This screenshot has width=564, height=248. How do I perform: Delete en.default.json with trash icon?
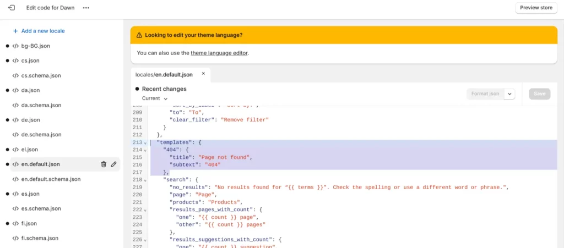click(104, 164)
